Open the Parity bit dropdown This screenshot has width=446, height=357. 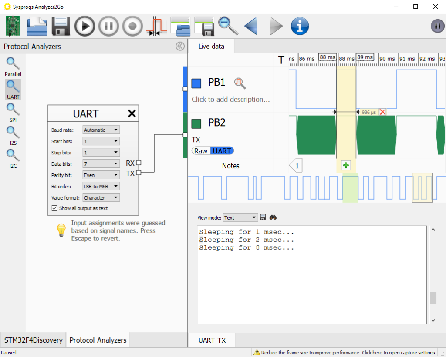(x=101, y=175)
